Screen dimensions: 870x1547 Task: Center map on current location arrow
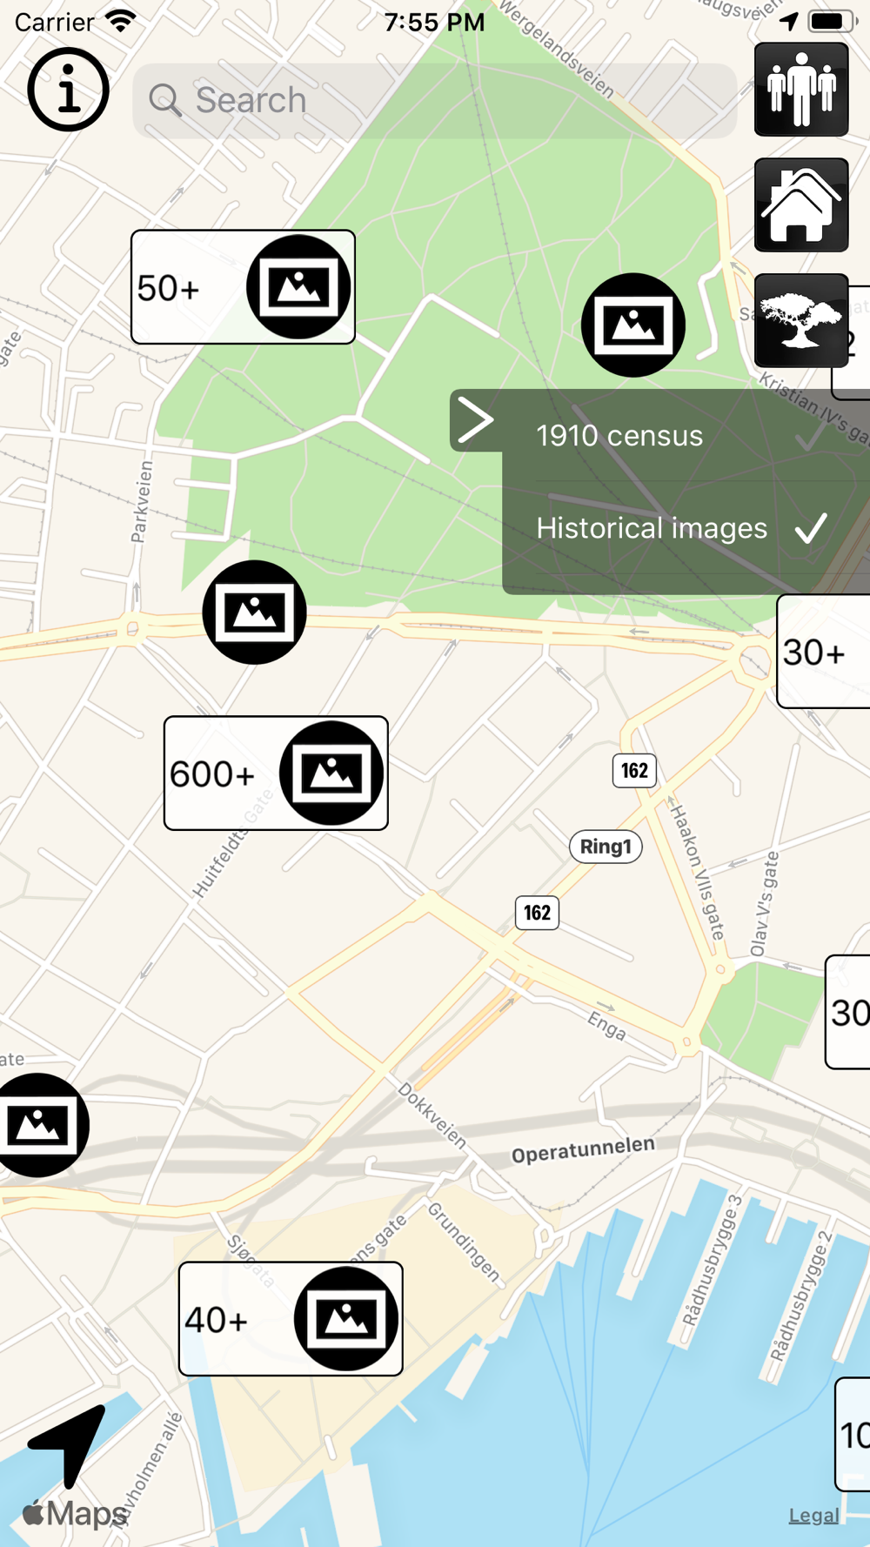[67, 1445]
